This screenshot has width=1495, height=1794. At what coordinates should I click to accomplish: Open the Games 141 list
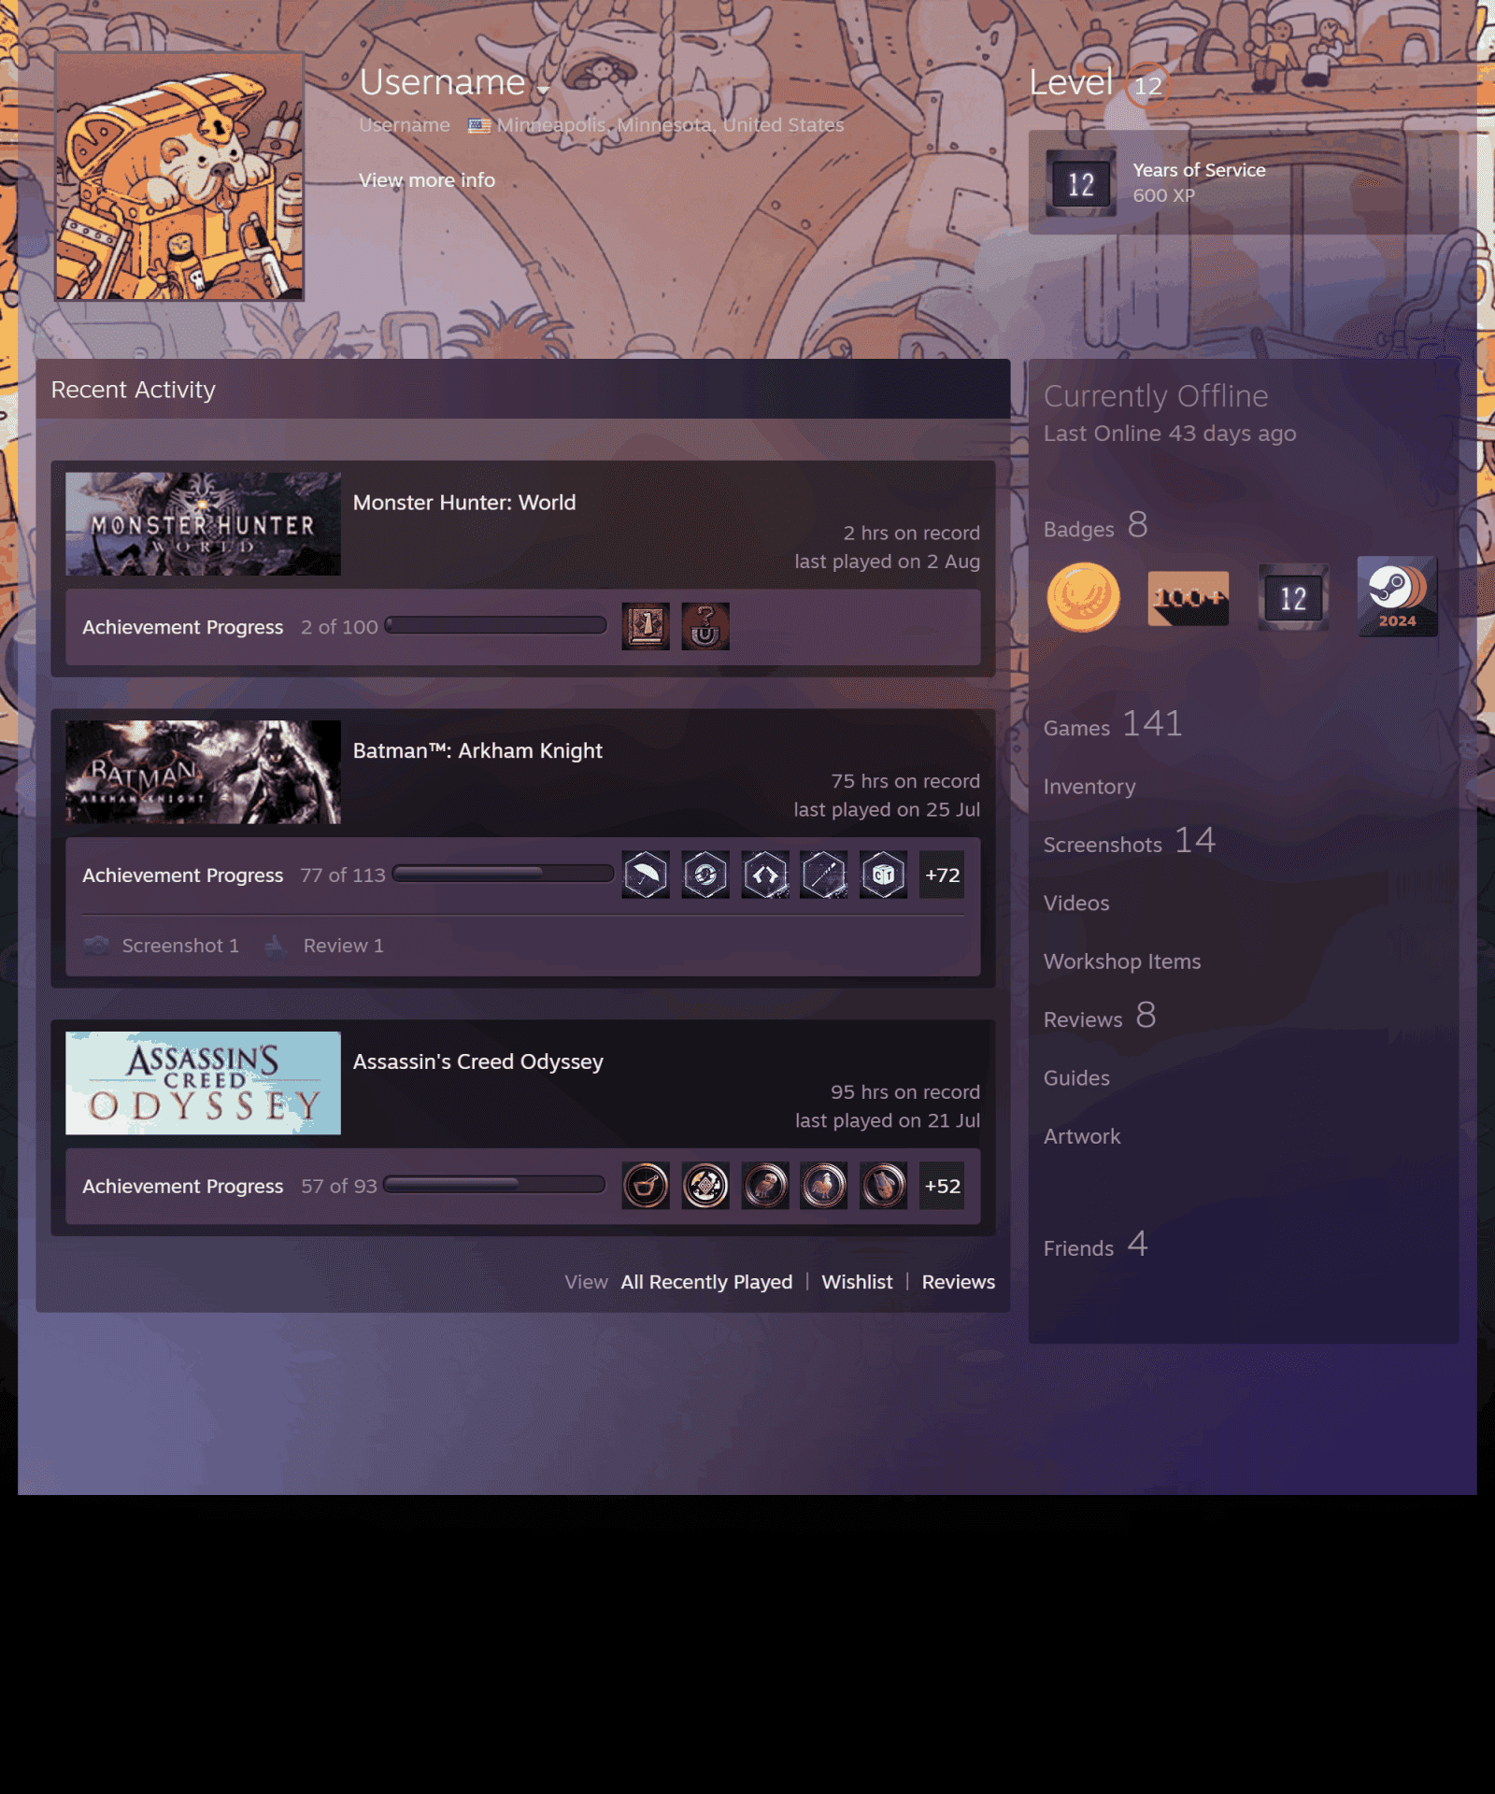[1113, 725]
